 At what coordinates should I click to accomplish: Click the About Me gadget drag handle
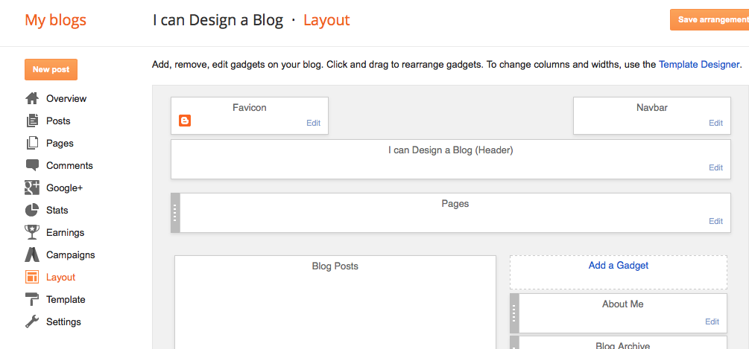(514, 313)
